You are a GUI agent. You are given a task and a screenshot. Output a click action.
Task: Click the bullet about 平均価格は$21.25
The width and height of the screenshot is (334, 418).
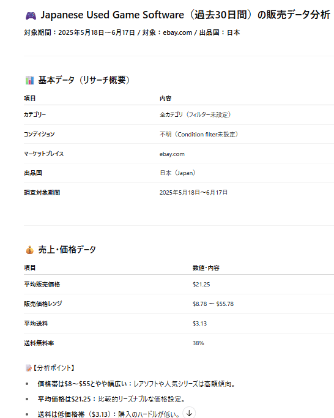111,399
